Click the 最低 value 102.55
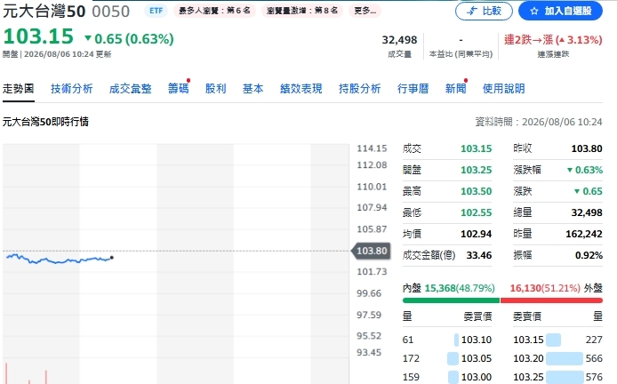Viewport: 617px width, 384px height. (477, 212)
